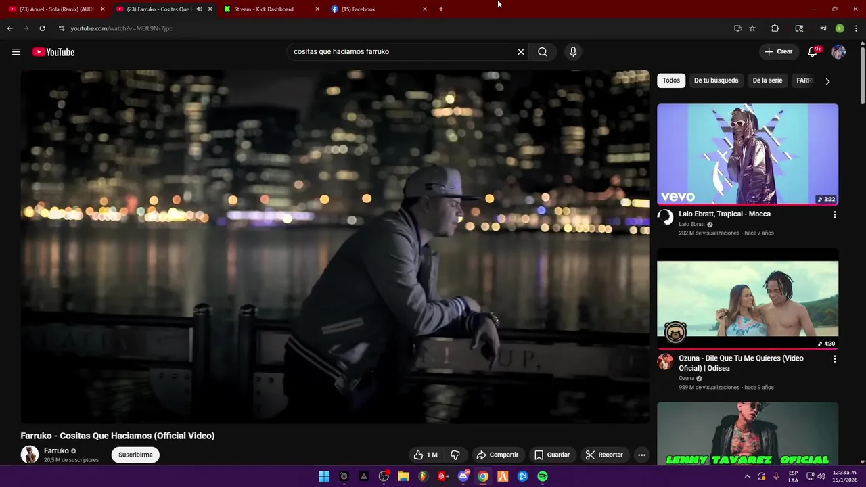This screenshot has height=487, width=866.
Task: Open the Farruko channel avatar
Action: point(29,455)
